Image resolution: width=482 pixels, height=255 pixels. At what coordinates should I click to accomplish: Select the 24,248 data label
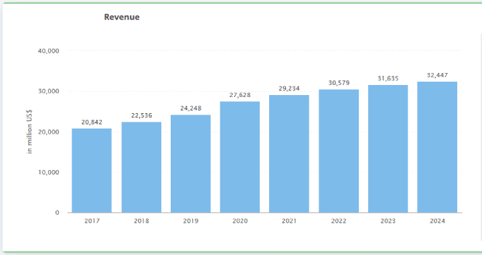191,108
